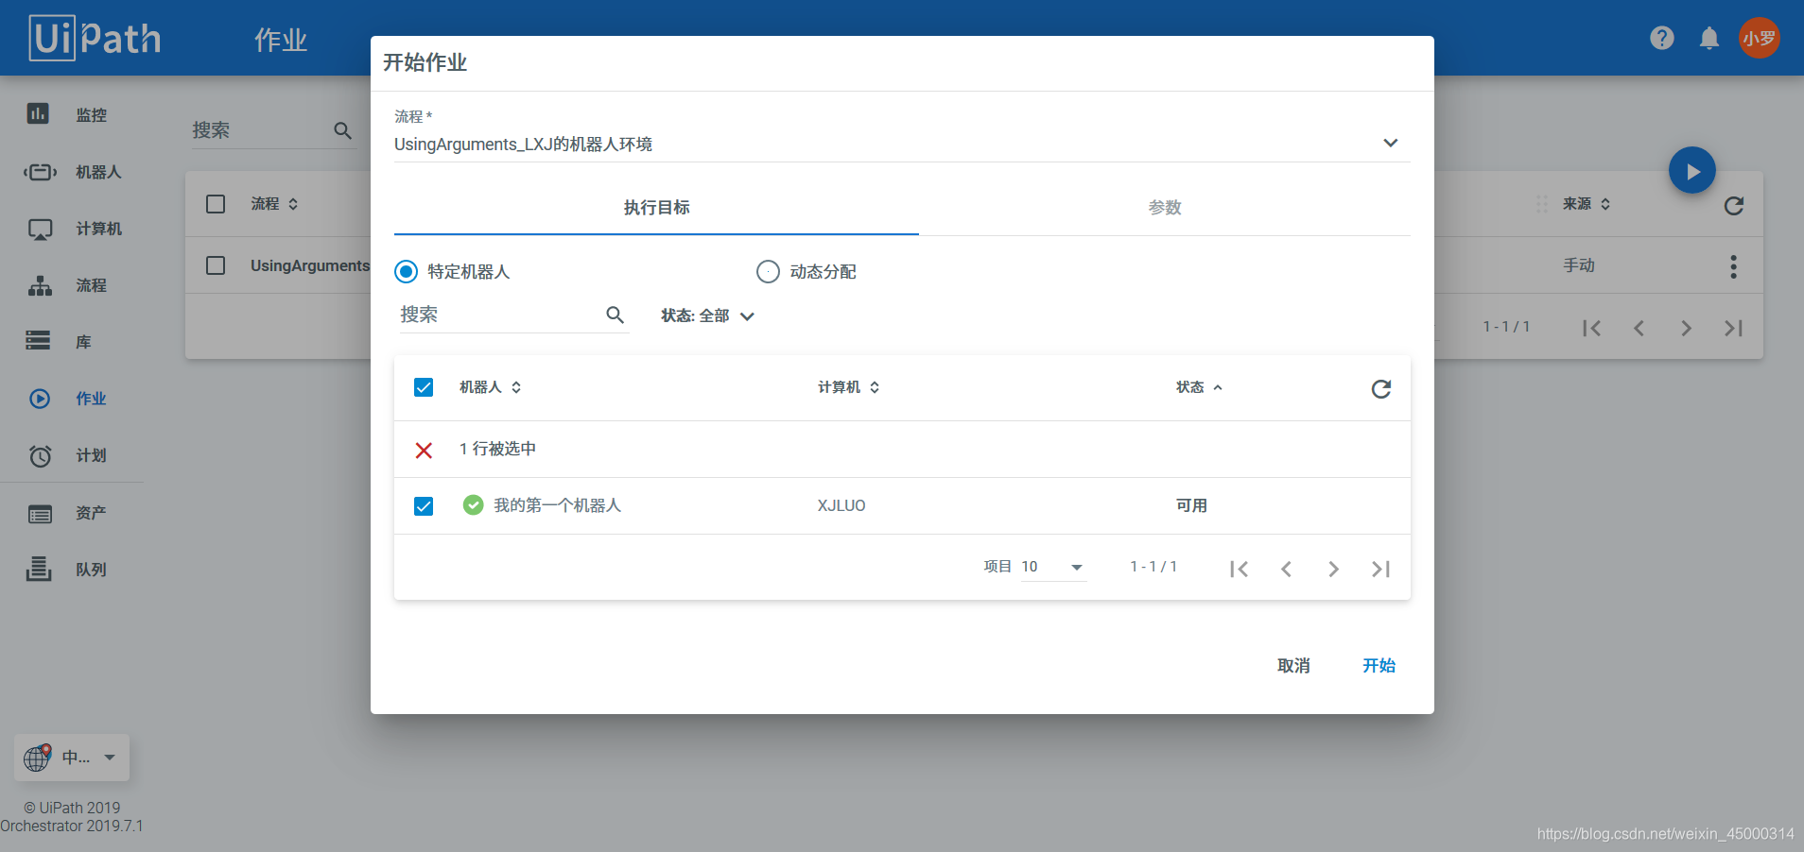Go to previous page of background jobs table
The width and height of the screenshot is (1804, 852).
tap(1639, 328)
